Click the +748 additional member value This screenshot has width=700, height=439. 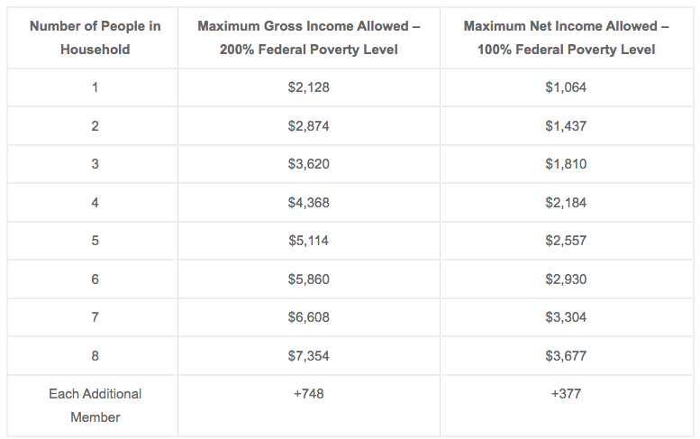click(x=308, y=394)
